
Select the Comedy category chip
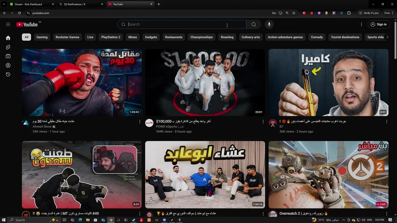pyautogui.click(x=317, y=37)
